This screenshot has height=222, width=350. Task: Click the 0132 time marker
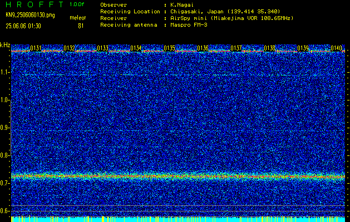tap(69, 48)
